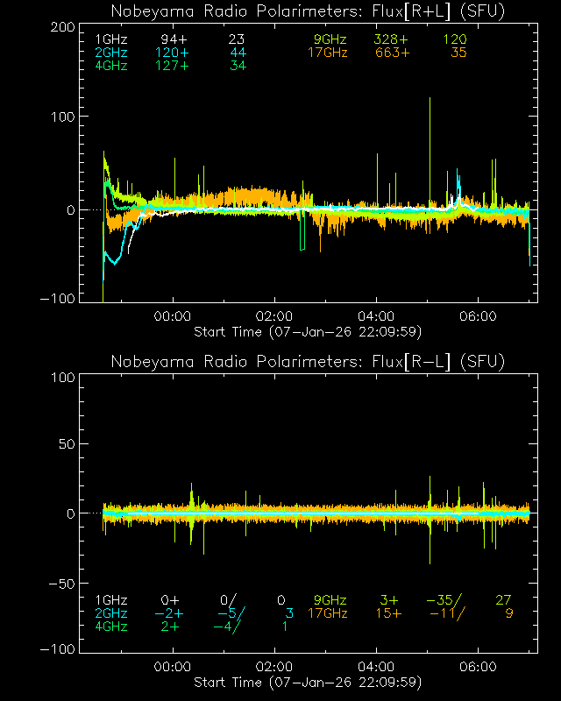Viewport: 561px width, 701px height.
Task: Click the bottom plot's Start Time axis label
Action: point(308,682)
